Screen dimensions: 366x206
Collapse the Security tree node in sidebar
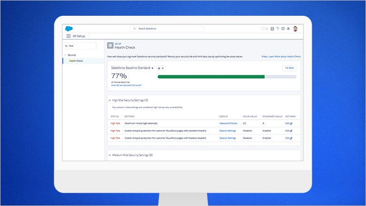pyautogui.click(x=65, y=55)
